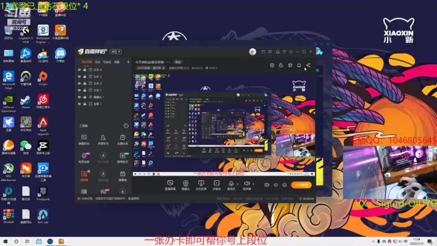Select the 文本 2 source row
Screen dimensions: 437x246
click(x=104, y=84)
